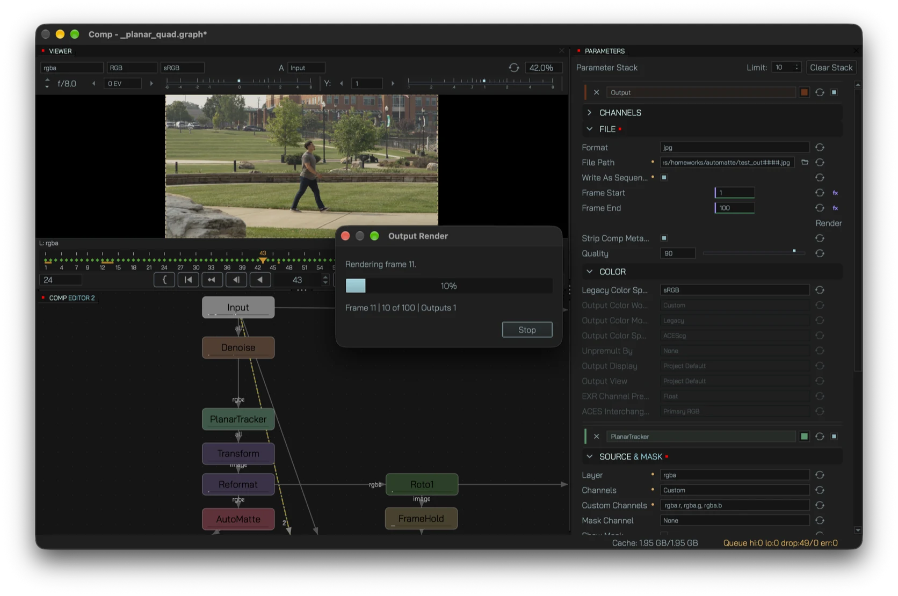The image size is (898, 596).
Task: Select the COMP EDITOR 2 panel tab
Action: [x=71, y=298]
